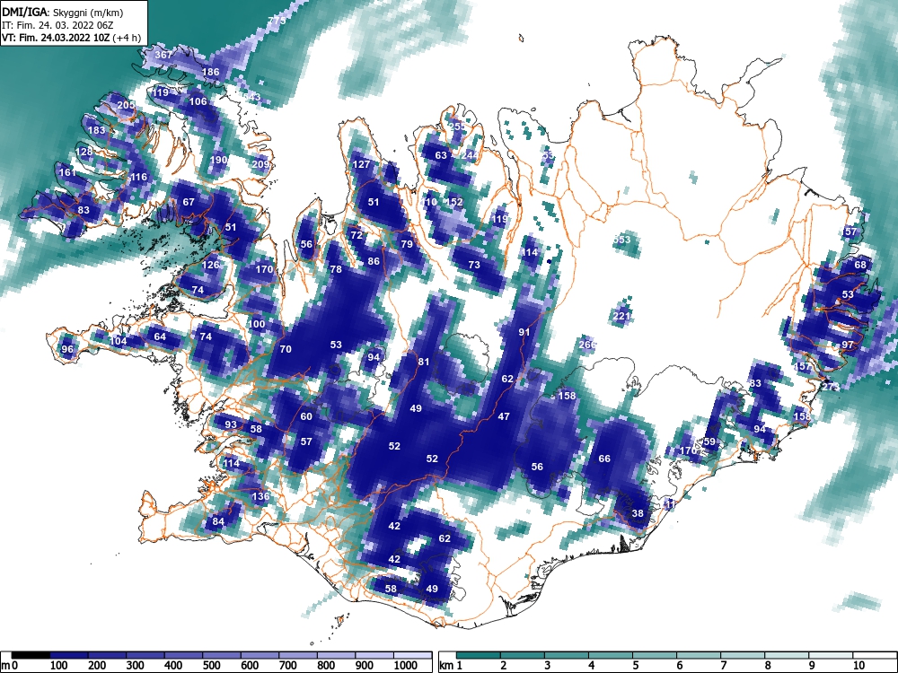898x673 pixels.
Task: Click the 128 visibility value on the map
Action: point(84,152)
